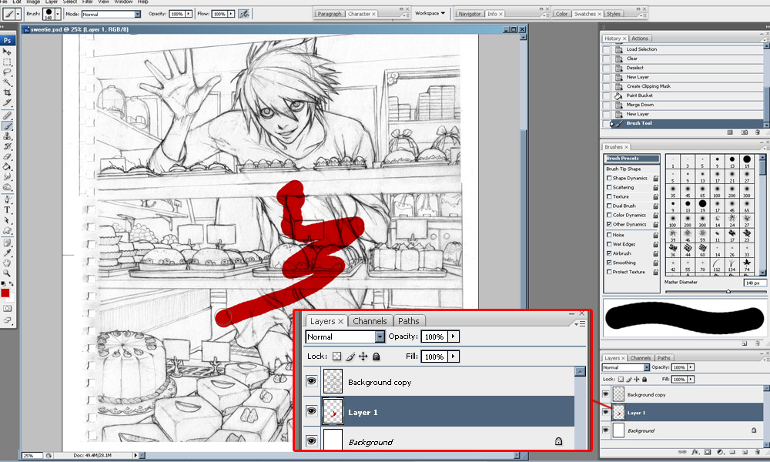This screenshot has width=770, height=462.
Task: Click the delete layer trash icon
Action: pyautogui.click(x=758, y=452)
